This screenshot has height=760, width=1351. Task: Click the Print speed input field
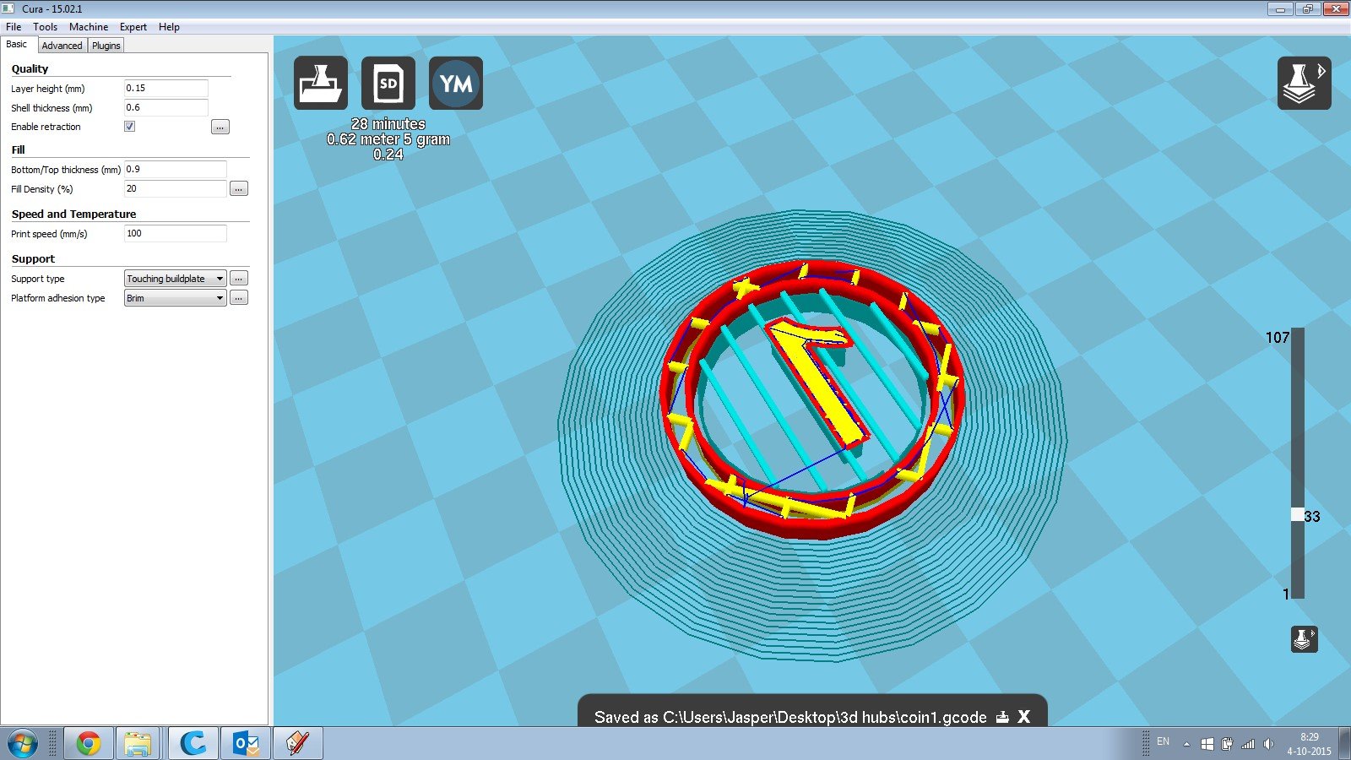click(176, 233)
